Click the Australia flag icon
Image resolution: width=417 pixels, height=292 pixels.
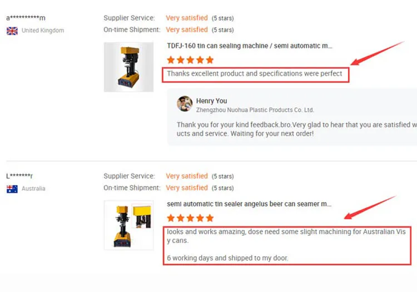tap(12, 189)
